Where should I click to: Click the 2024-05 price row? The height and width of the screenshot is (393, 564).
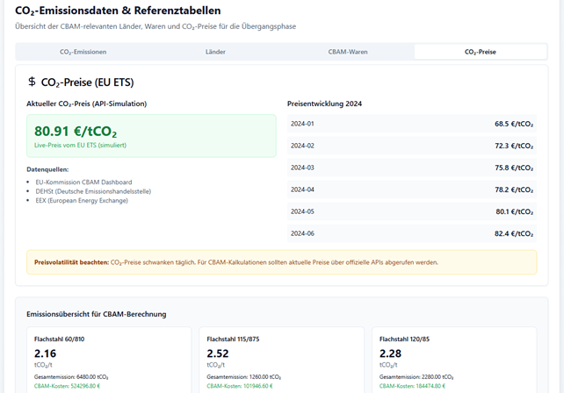(x=411, y=211)
